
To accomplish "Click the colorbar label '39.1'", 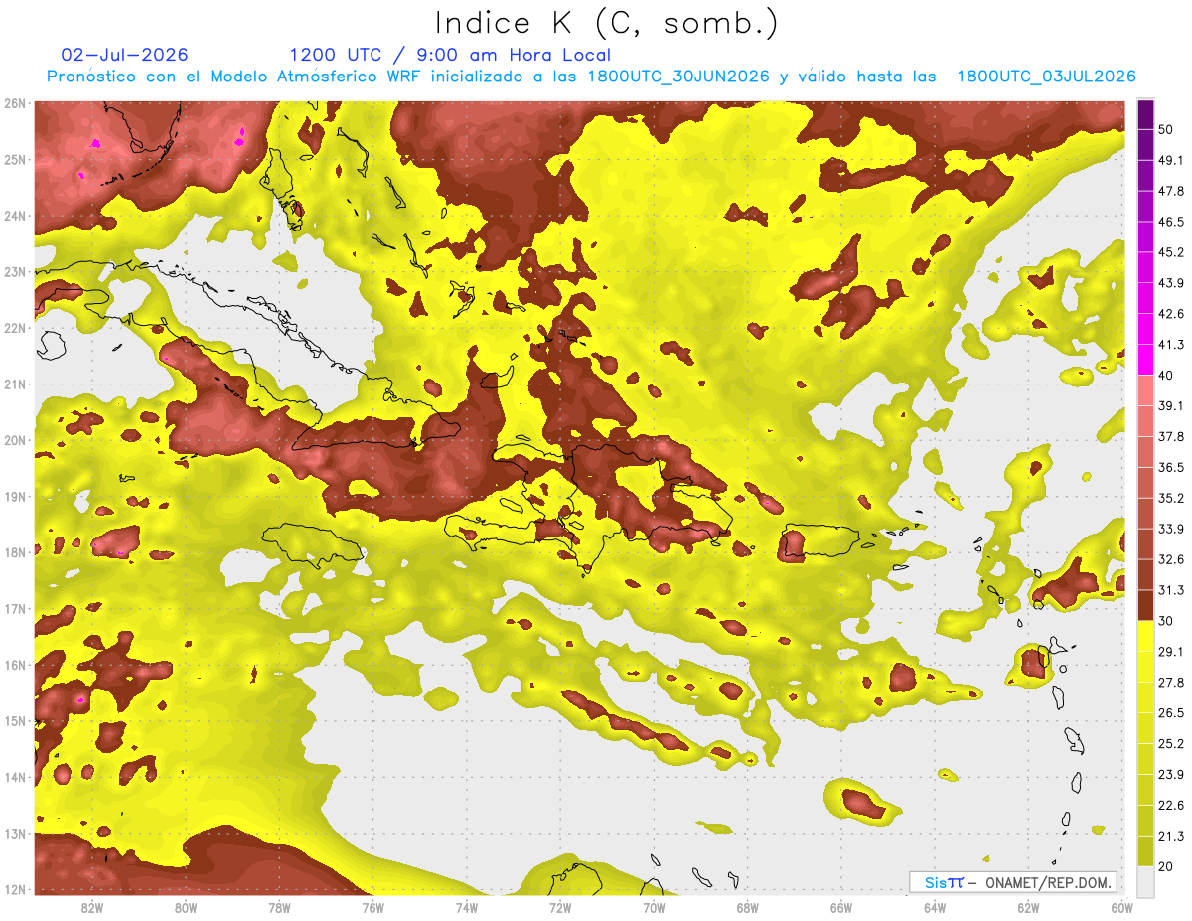I will 1170,405.
